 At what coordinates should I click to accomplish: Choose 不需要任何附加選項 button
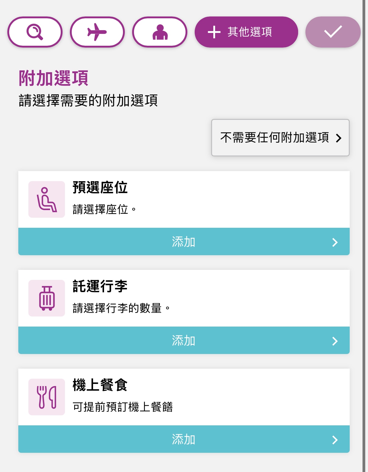280,138
